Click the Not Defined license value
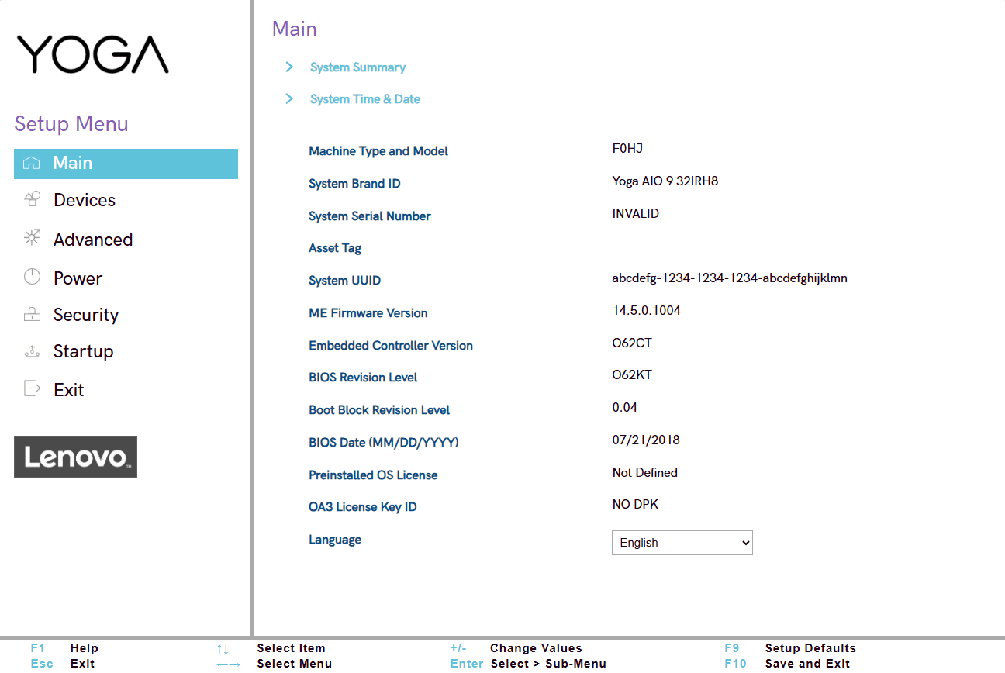 coord(645,472)
